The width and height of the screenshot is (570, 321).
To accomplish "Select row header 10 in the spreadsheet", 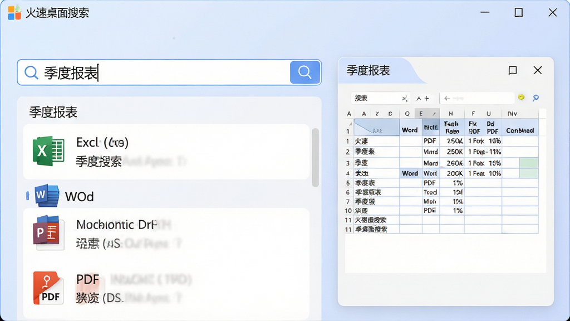I will (x=348, y=210).
